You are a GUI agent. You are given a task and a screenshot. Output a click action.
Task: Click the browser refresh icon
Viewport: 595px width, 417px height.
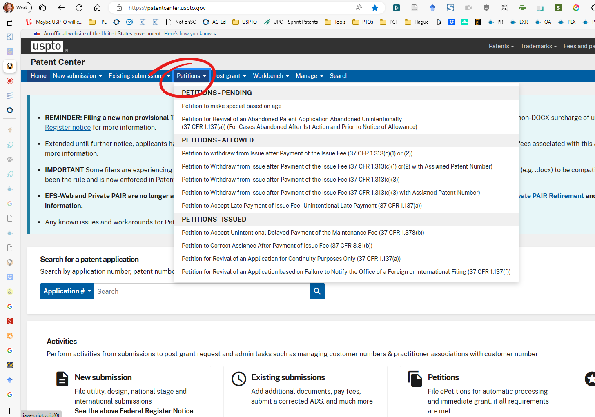tap(79, 8)
